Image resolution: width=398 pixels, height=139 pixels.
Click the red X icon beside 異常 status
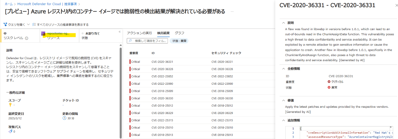pos(329,87)
